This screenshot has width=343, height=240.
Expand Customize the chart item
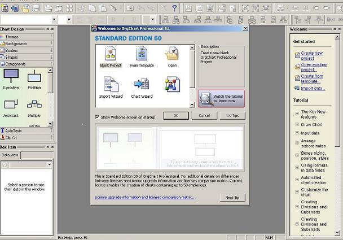tap(297, 192)
